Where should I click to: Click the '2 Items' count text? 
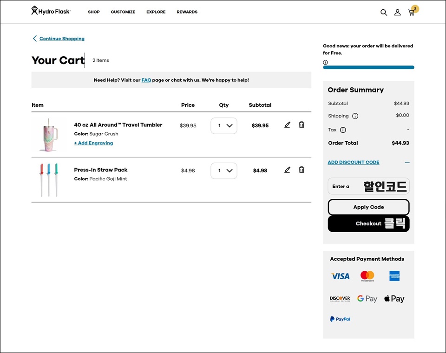pyautogui.click(x=101, y=60)
